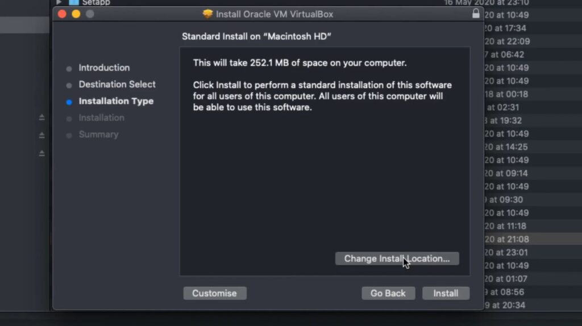Select the Introduction step in sidebar
582x326 pixels.
[x=104, y=67]
